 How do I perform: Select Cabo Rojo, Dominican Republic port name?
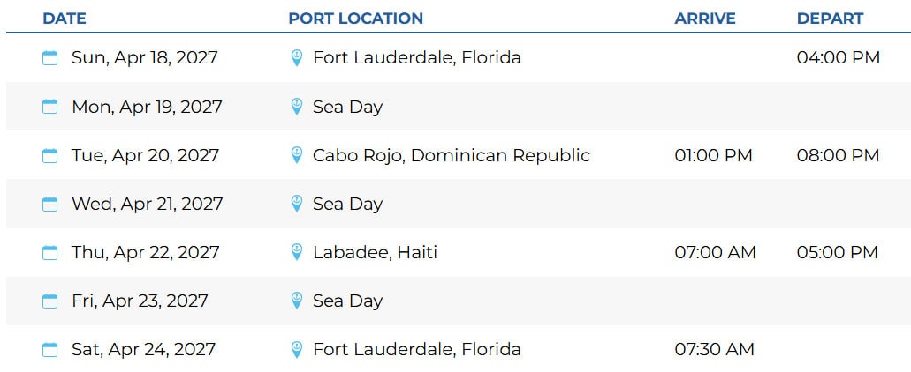(451, 155)
